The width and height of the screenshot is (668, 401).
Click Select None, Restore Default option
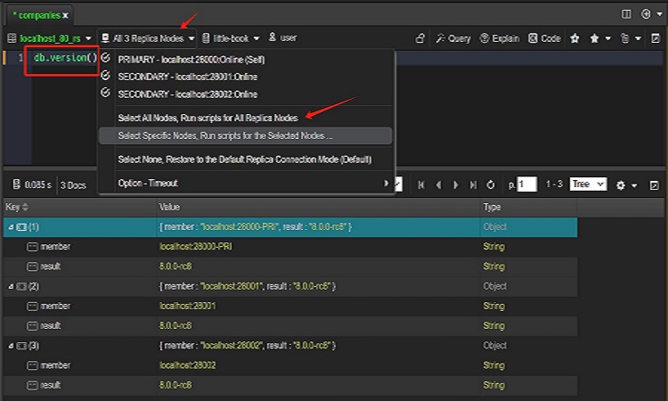pos(244,160)
